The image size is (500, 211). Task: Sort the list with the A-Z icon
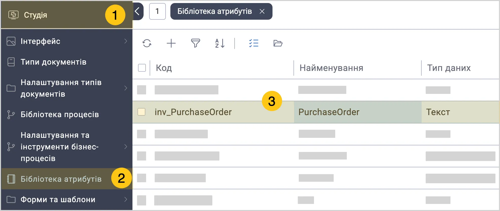[x=220, y=43]
